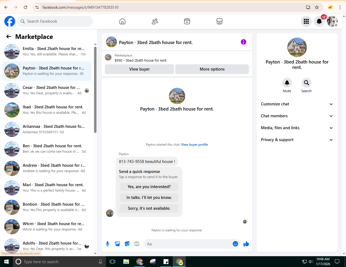Open the Marketplace storefront icon
This screenshot has width=346, height=267.
[219, 21]
